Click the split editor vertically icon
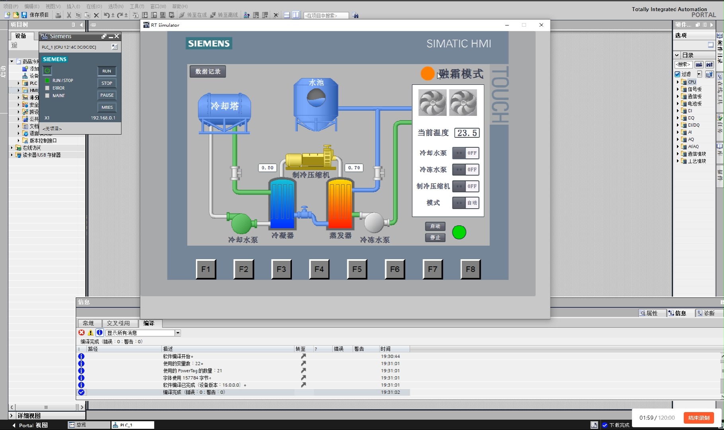The height and width of the screenshot is (430, 724). (x=296, y=15)
